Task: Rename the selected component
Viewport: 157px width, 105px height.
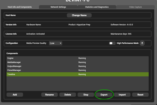Action: (49, 95)
